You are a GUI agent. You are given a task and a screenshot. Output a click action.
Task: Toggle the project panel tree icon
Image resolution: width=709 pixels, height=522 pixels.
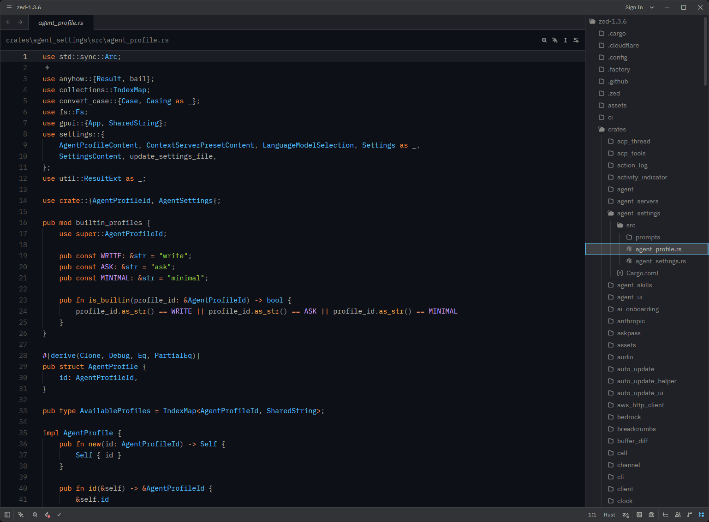[x=702, y=515]
